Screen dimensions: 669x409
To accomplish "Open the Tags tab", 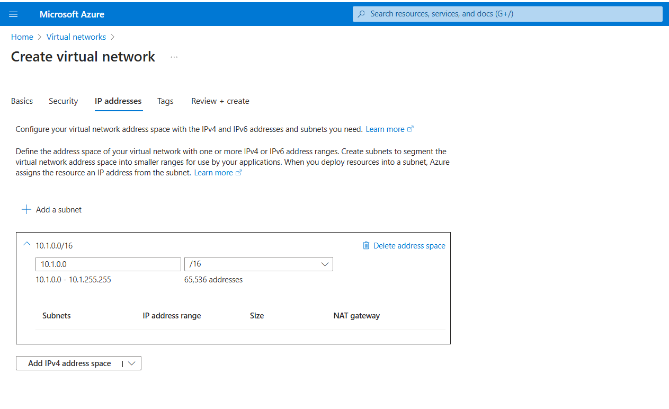I will [x=165, y=101].
